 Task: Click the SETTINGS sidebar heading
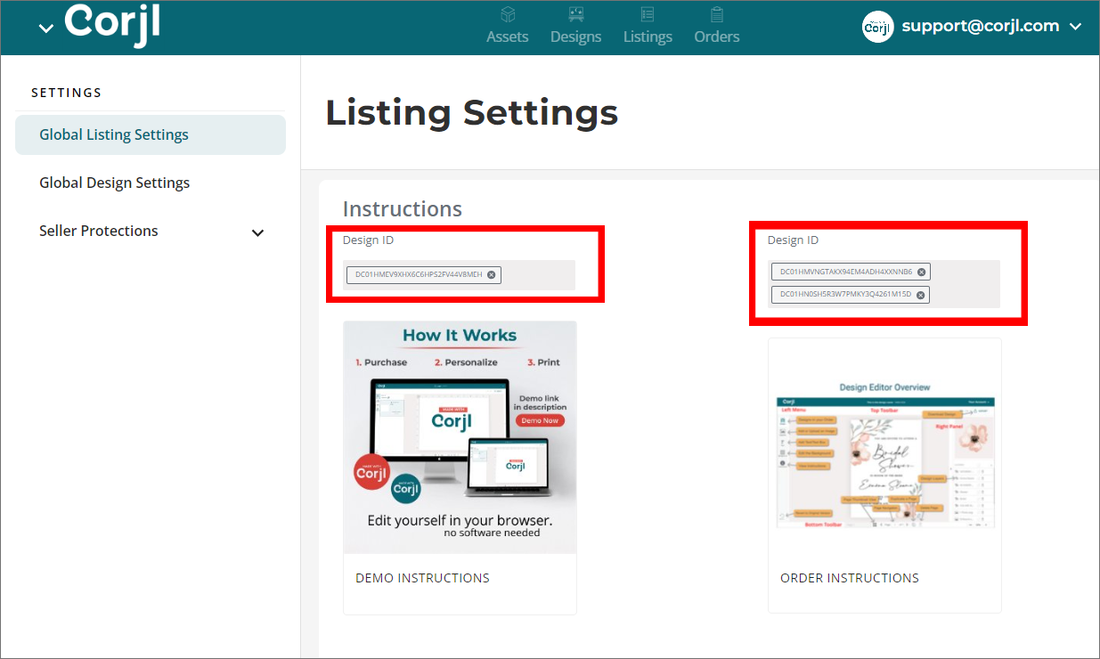[67, 93]
